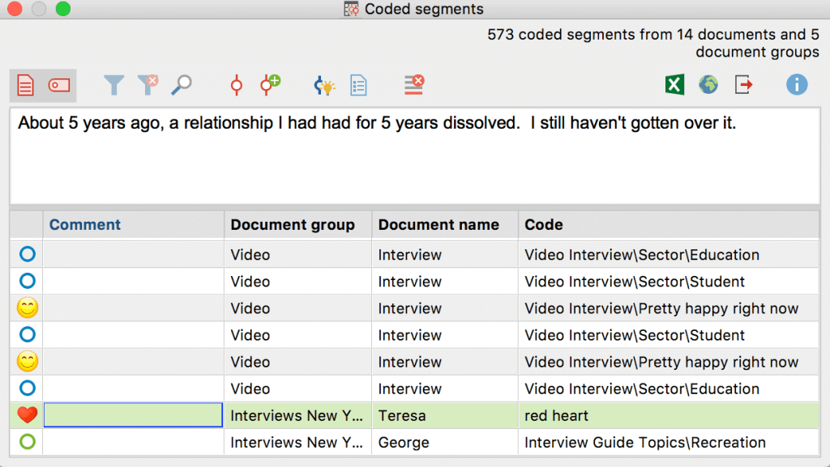The width and height of the screenshot is (830, 467).
Task: Select topmost 'Pretty happy right now' code cell
Action: tap(669, 308)
